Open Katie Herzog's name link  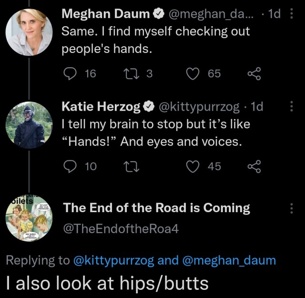click(101, 107)
